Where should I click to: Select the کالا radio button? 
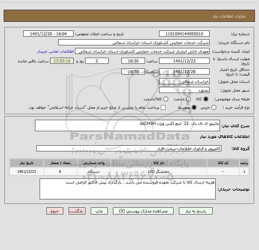206,99
